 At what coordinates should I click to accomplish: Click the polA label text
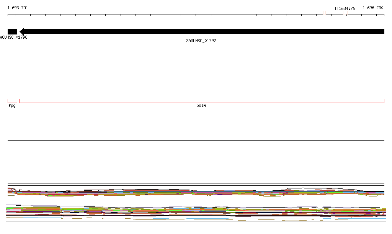(201, 105)
